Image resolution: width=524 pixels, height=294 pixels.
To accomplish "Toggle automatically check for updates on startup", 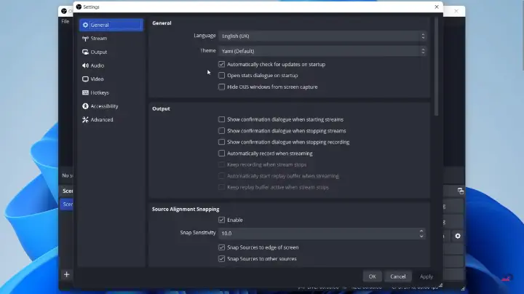I will click(221, 64).
